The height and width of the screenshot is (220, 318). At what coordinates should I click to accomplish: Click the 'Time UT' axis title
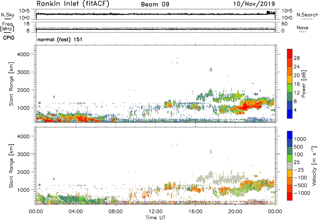[x=155, y=218]
